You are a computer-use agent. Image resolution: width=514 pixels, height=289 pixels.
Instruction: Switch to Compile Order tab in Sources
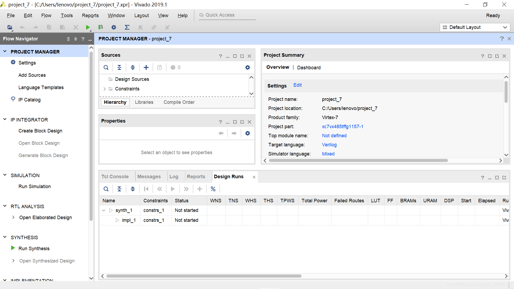coord(179,102)
